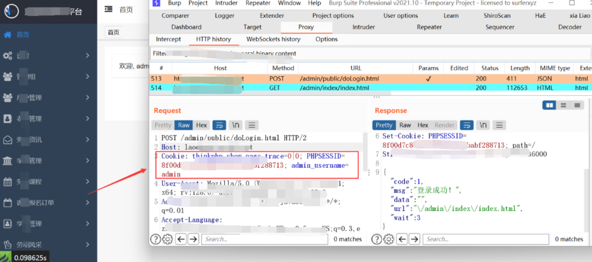The height and width of the screenshot is (262, 592).
Task: Click the HTTP history filter bar
Action: tap(371, 54)
